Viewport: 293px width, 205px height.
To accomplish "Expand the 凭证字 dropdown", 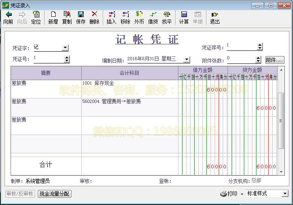I will click(x=65, y=48).
